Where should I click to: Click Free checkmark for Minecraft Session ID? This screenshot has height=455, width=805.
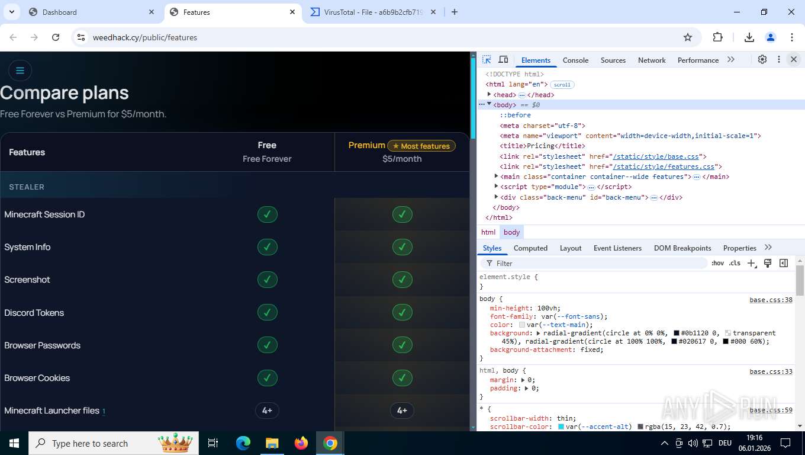(x=268, y=214)
